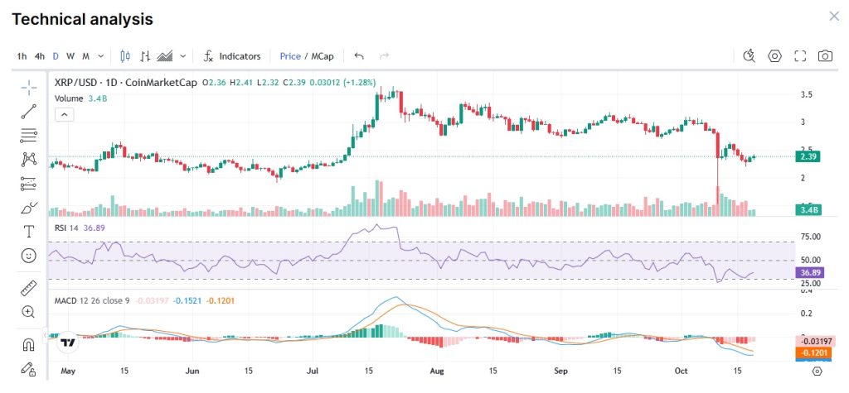The width and height of the screenshot is (849, 393).
Task: Select the trend line drawing tool
Action: point(29,112)
